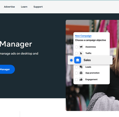Image resolution: width=119 pixels, height=117 pixels.
Task: Click the 'Leads' label text
Action: coord(88,67)
